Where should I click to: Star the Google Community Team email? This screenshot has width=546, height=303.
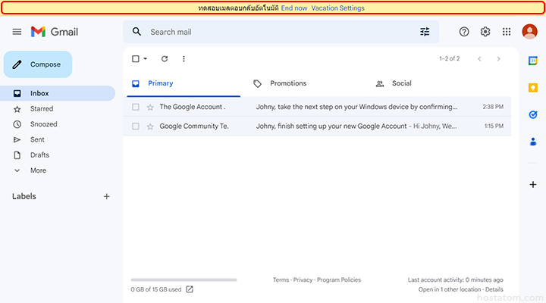(x=150, y=127)
